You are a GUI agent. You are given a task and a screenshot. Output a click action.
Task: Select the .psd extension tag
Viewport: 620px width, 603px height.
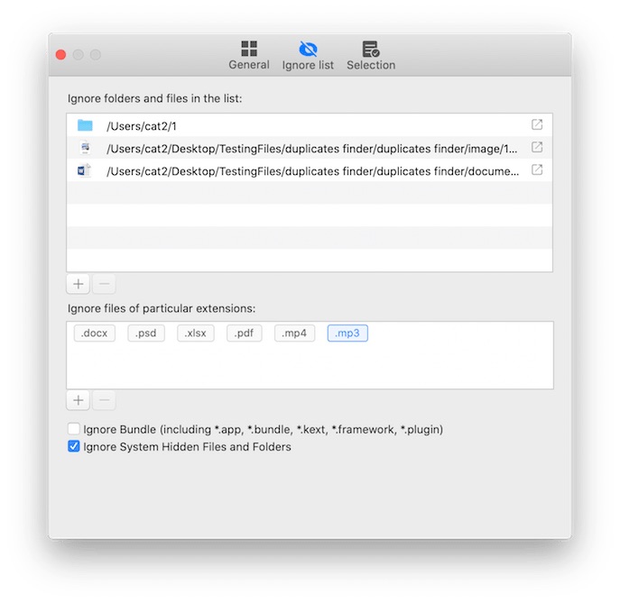pos(146,333)
